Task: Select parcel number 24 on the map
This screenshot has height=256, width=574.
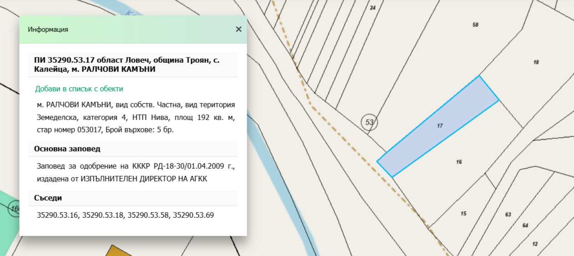Action: 373,8
